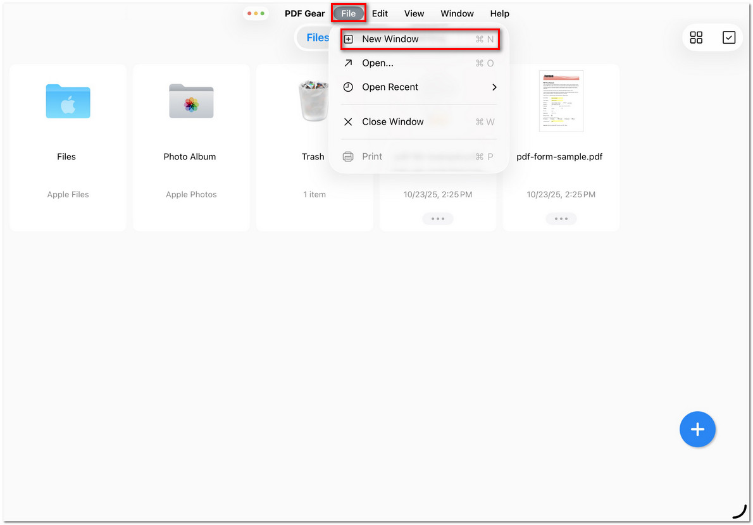The width and height of the screenshot is (753, 525).
Task: Open the Edit menu
Action: pyautogui.click(x=380, y=13)
